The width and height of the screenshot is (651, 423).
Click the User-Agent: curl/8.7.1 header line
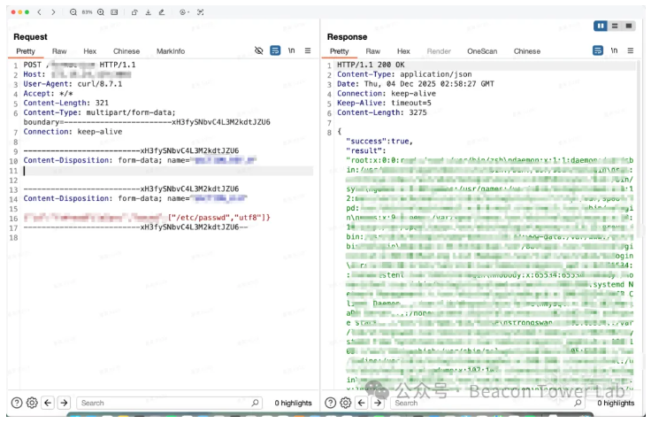pos(73,84)
